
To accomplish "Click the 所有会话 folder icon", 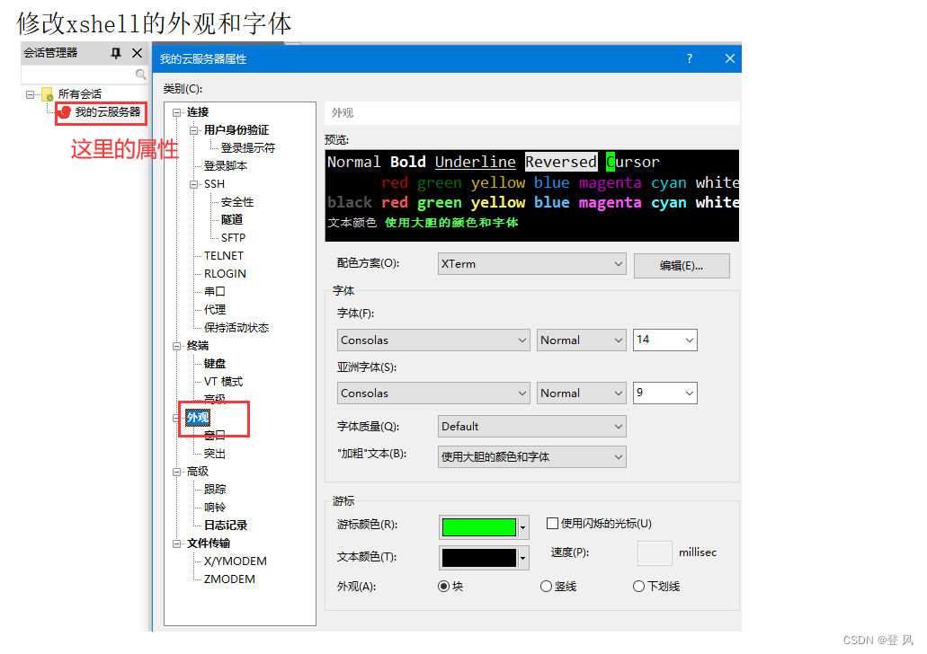I will coord(48,94).
